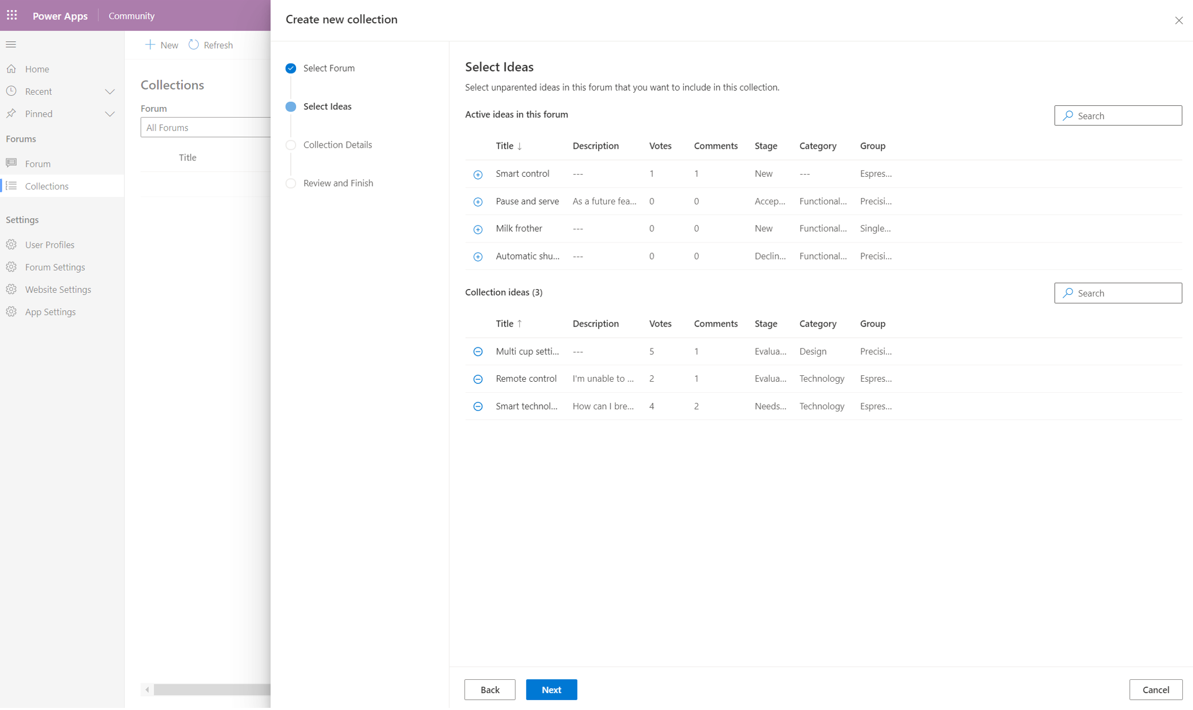Click the Back button to return

pyautogui.click(x=489, y=689)
